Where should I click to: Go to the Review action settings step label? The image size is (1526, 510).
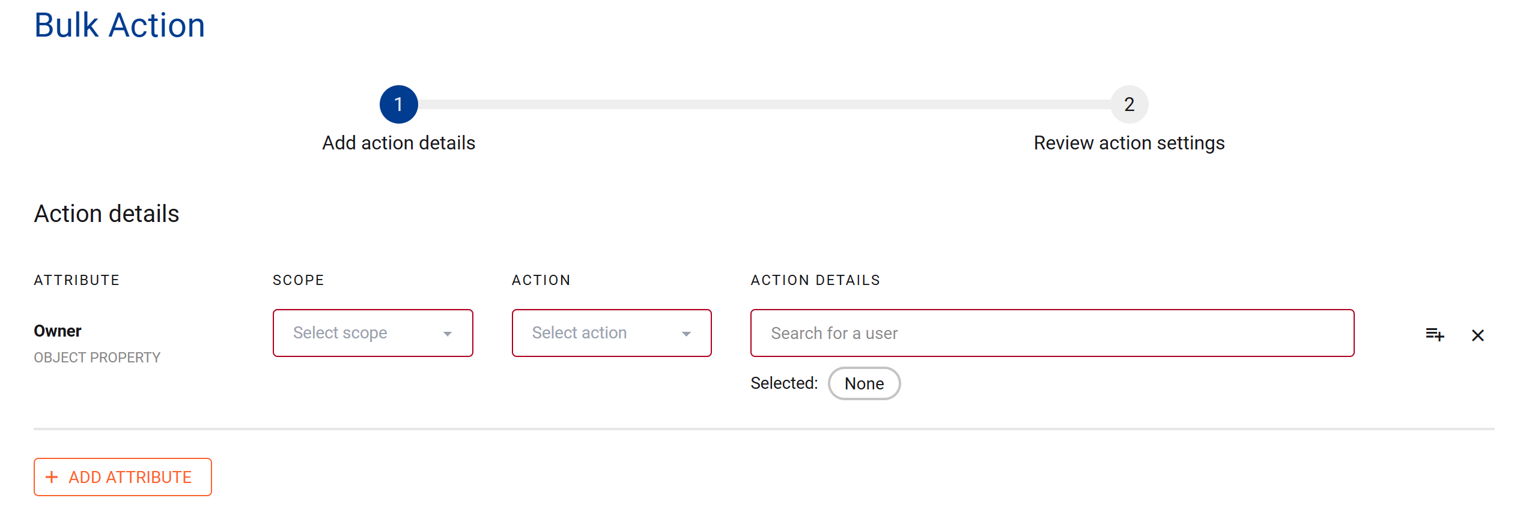click(1129, 143)
